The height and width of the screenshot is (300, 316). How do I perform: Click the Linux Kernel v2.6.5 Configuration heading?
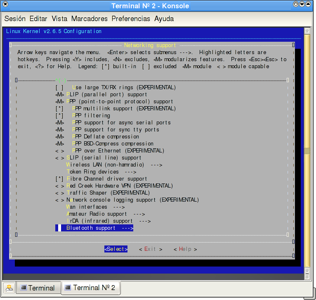(54, 31)
